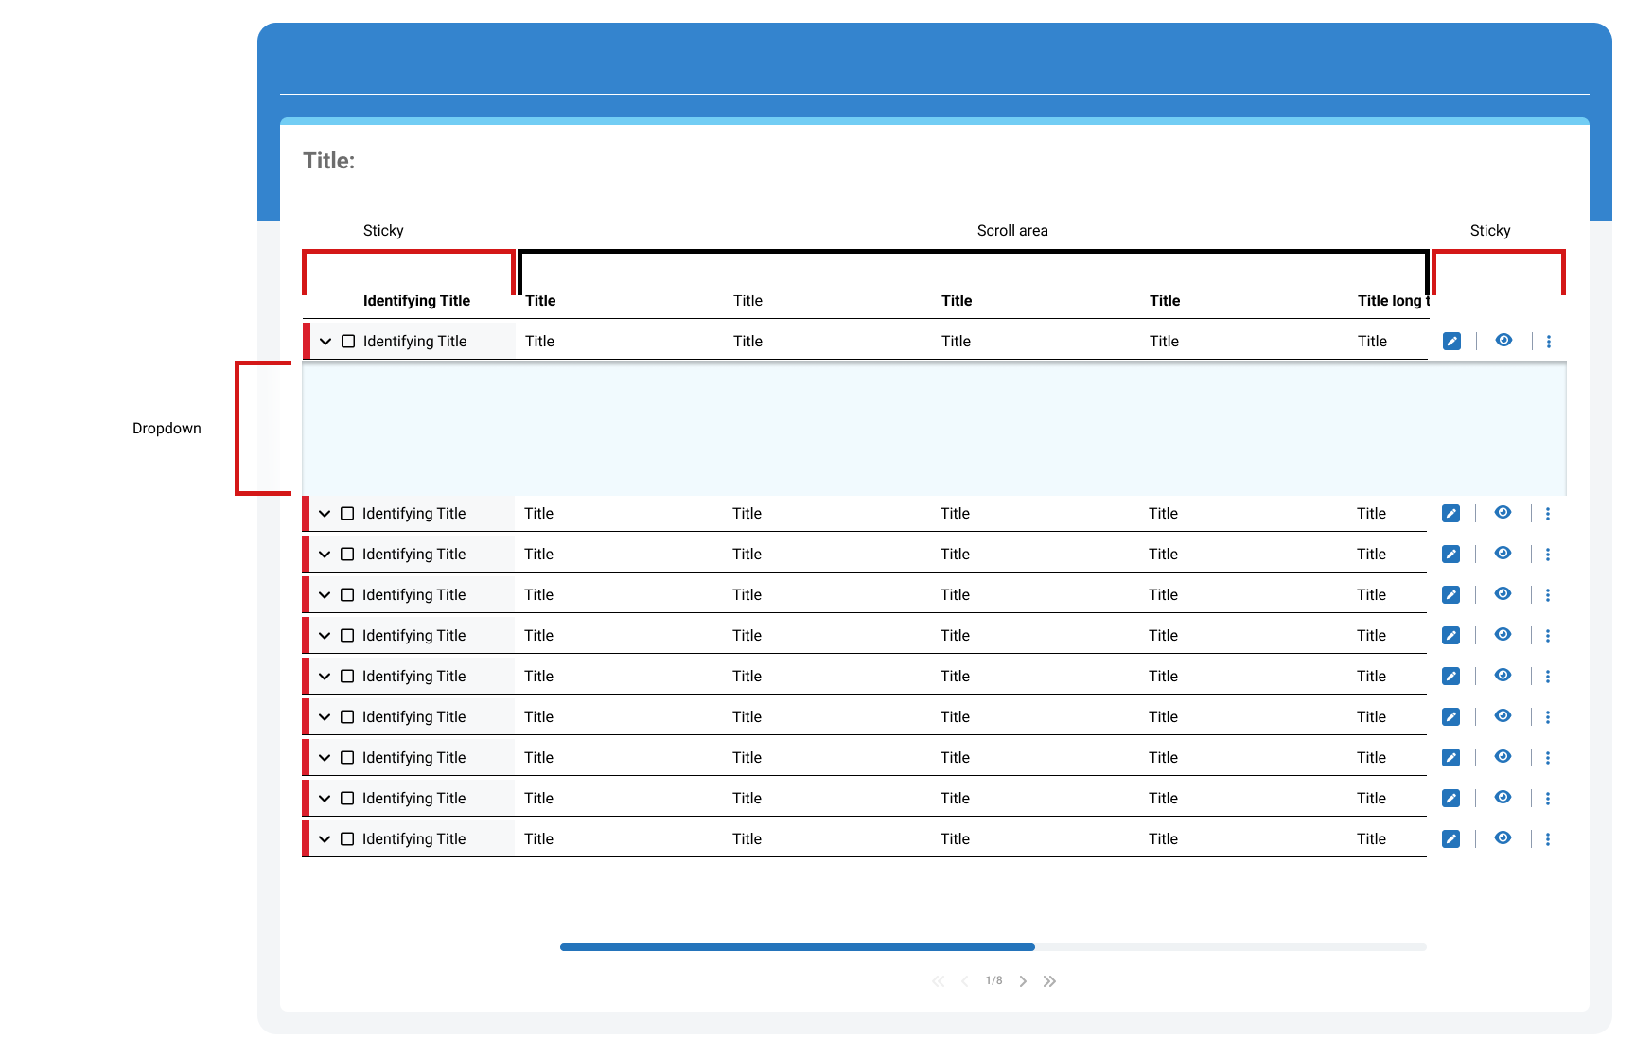
Task: Expand the second table row with its chevron
Action: point(325,514)
